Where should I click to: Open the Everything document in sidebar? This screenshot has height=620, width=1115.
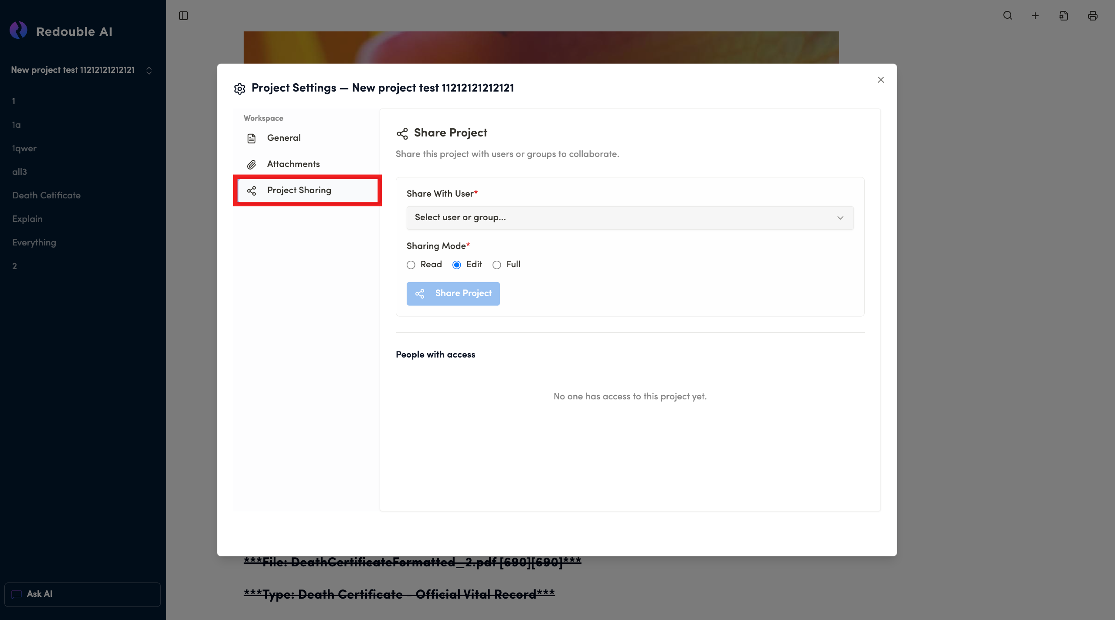[x=34, y=242]
